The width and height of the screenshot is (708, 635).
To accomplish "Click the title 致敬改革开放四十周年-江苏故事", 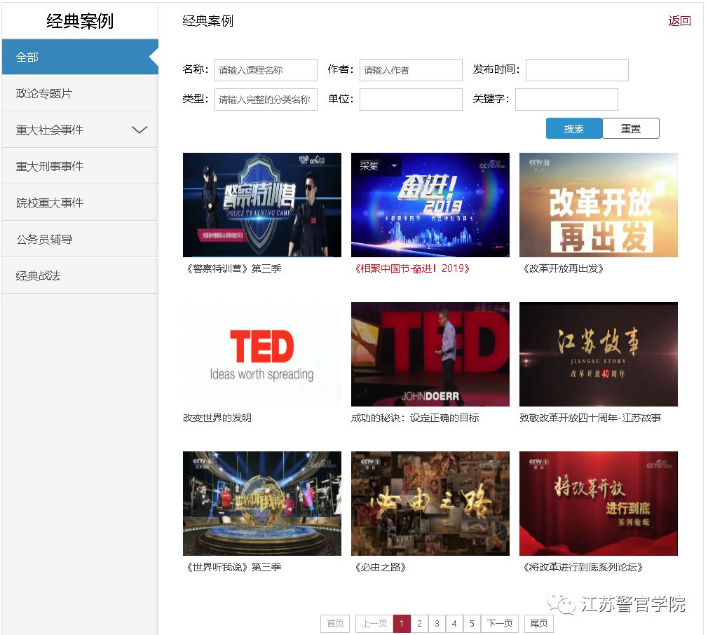I will [590, 418].
